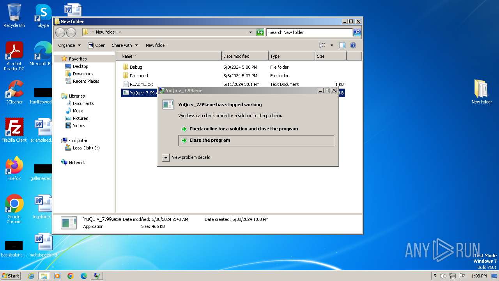Viewport: 499px width, 281px height.
Task: Open the Skype desktop shortcut
Action: (43, 16)
